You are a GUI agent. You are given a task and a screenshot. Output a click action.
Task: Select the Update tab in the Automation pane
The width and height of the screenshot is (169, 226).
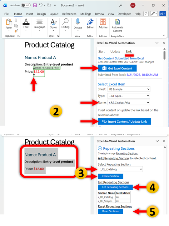point(115,51)
